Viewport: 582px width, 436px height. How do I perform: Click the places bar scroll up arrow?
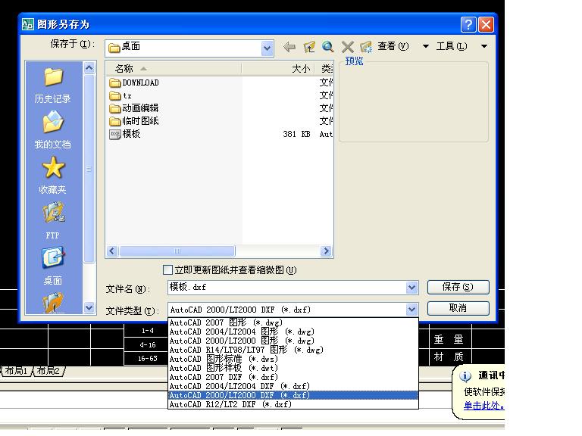pyautogui.click(x=89, y=68)
